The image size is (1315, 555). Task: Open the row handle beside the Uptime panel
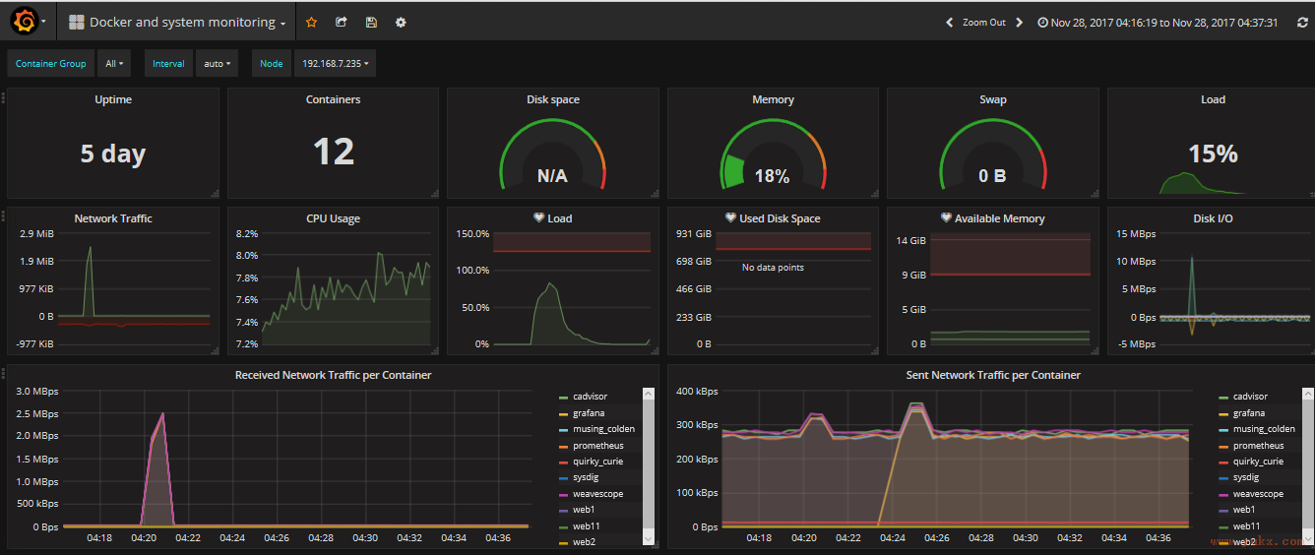pyautogui.click(x=3, y=96)
